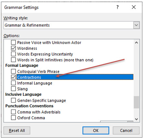Close the Grammar Settings dialog
The height and width of the screenshot is (139, 145).
tap(134, 7)
